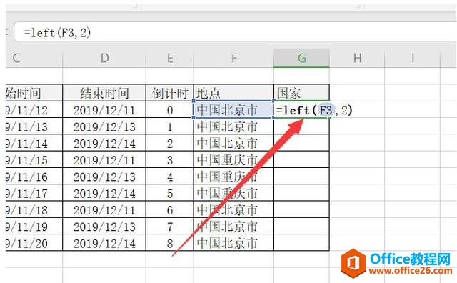Click the start date cell 9/11/13

click(x=34, y=126)
